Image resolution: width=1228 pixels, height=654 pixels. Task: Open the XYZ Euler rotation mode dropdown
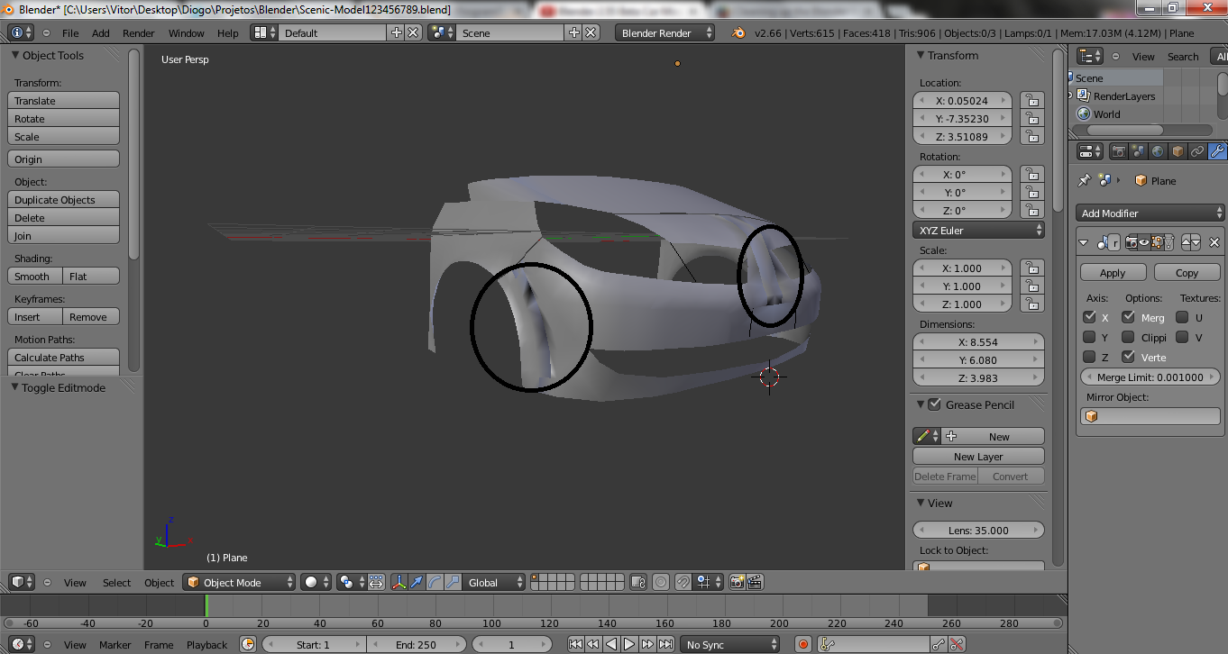[978, 231]
